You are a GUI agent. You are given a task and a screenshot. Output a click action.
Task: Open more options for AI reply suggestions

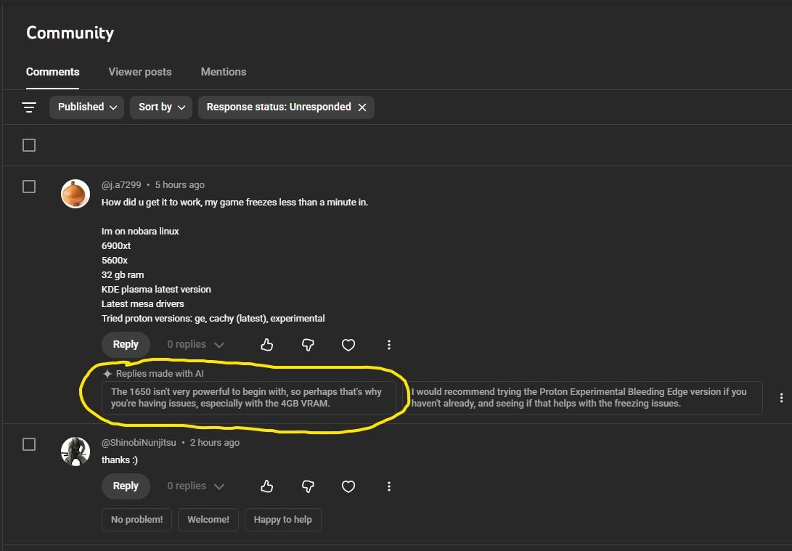[781, 398]
